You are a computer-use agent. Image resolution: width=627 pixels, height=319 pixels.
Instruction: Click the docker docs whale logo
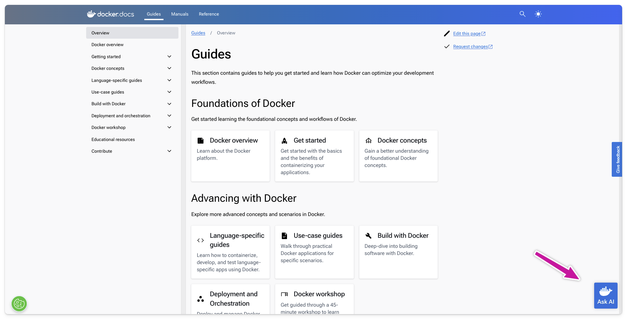click(x=111, y=14)
